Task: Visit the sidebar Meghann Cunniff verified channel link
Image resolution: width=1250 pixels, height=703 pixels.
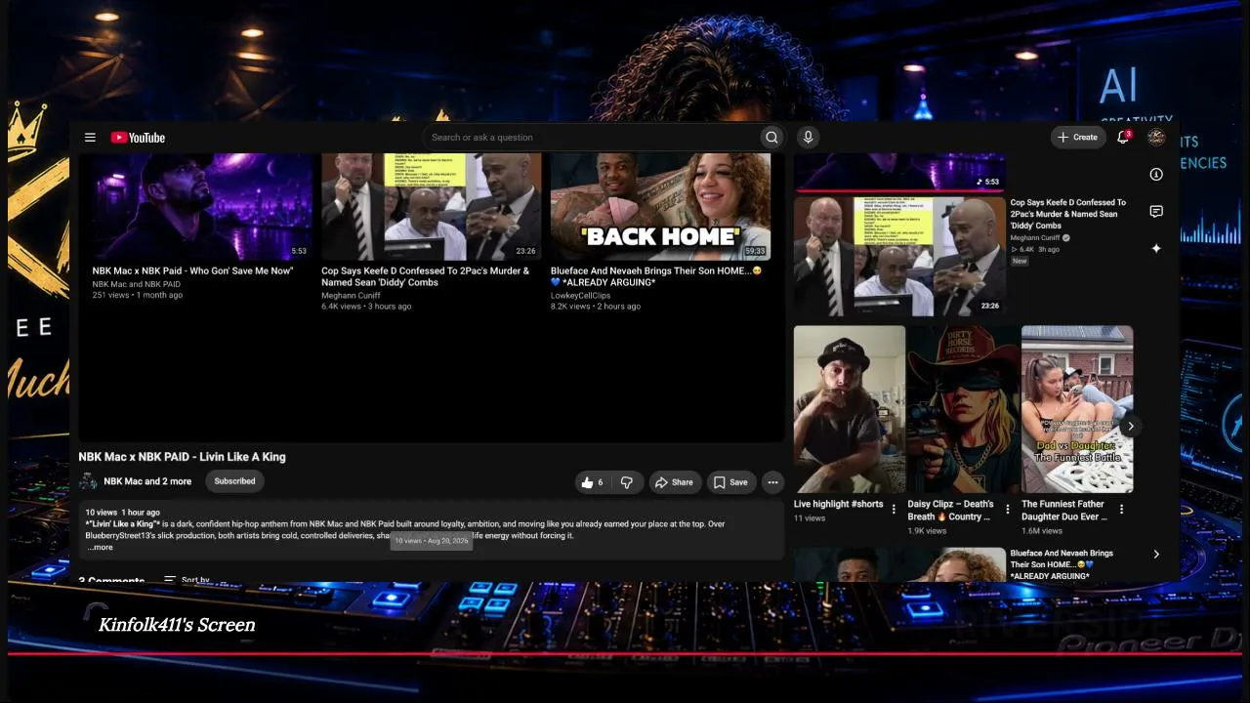Action: [x=1040, y=237]
